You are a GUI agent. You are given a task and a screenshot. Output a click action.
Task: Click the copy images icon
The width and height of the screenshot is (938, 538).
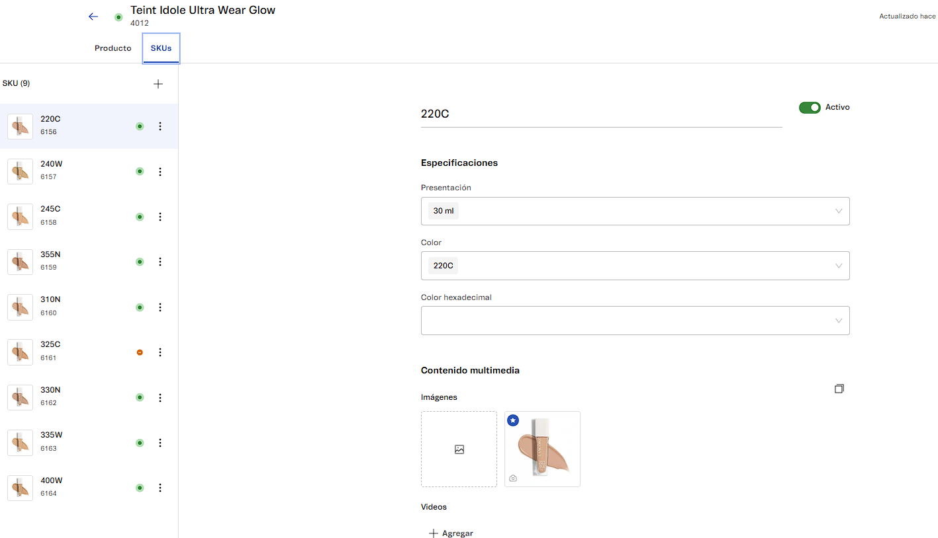[x=839, y=389]
